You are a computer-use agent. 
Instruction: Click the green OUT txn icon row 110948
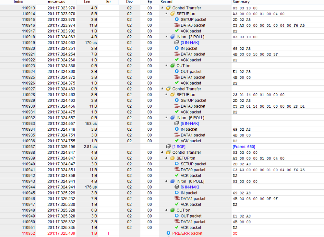tap(173, 210)
